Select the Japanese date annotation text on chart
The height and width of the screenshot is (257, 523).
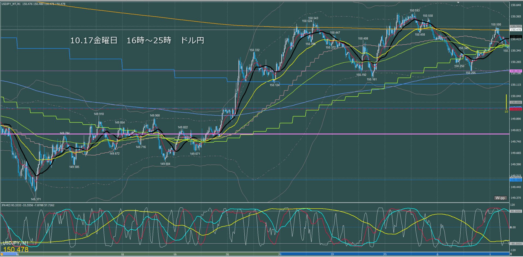[137, 40]
